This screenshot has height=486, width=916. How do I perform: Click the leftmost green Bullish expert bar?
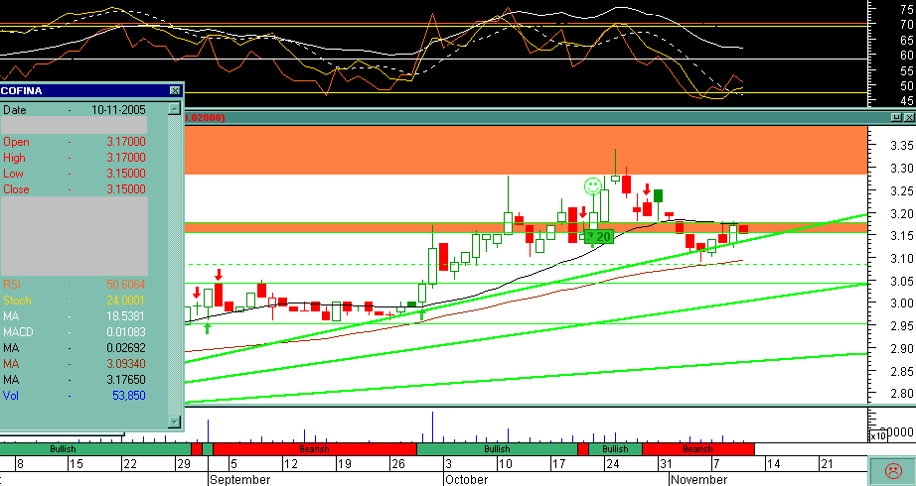click(95, 449)
